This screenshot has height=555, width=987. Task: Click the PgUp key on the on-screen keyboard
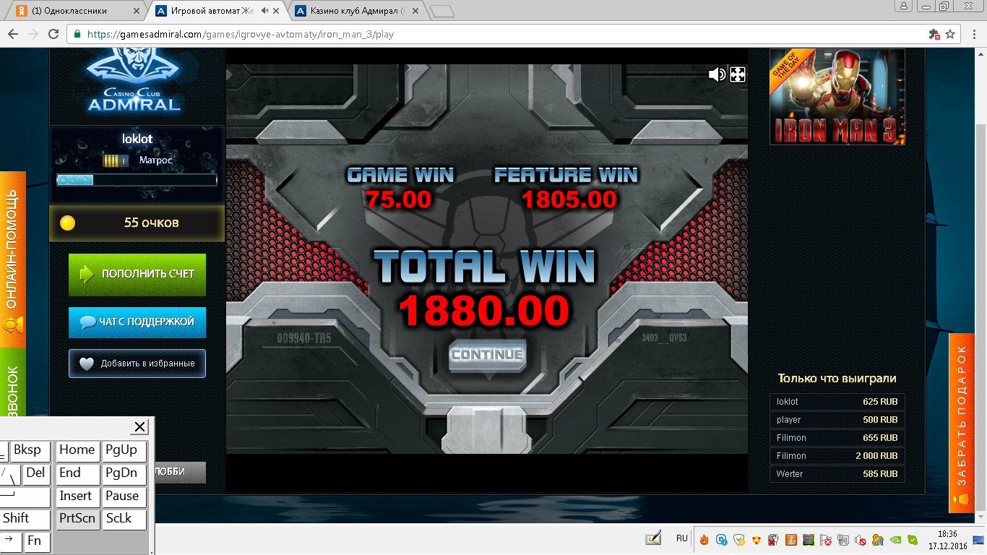pos(124,451)
